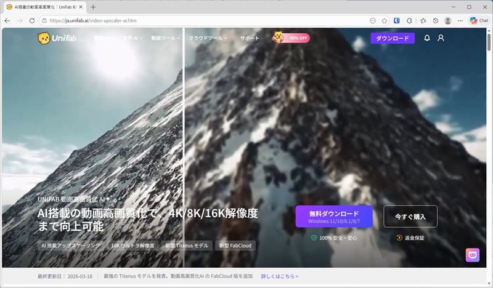Open Copilot Chat sidebar
Screen dimensions: 493x288
click(479, 21)
